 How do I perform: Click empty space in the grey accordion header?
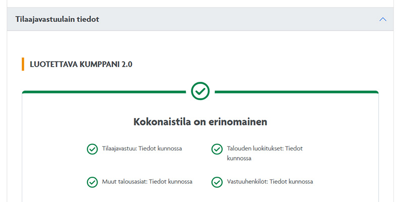click(227, 19)
